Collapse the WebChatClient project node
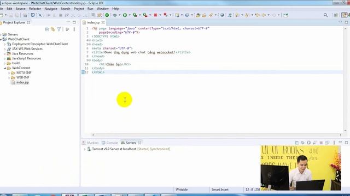 [x=1, y=39]
